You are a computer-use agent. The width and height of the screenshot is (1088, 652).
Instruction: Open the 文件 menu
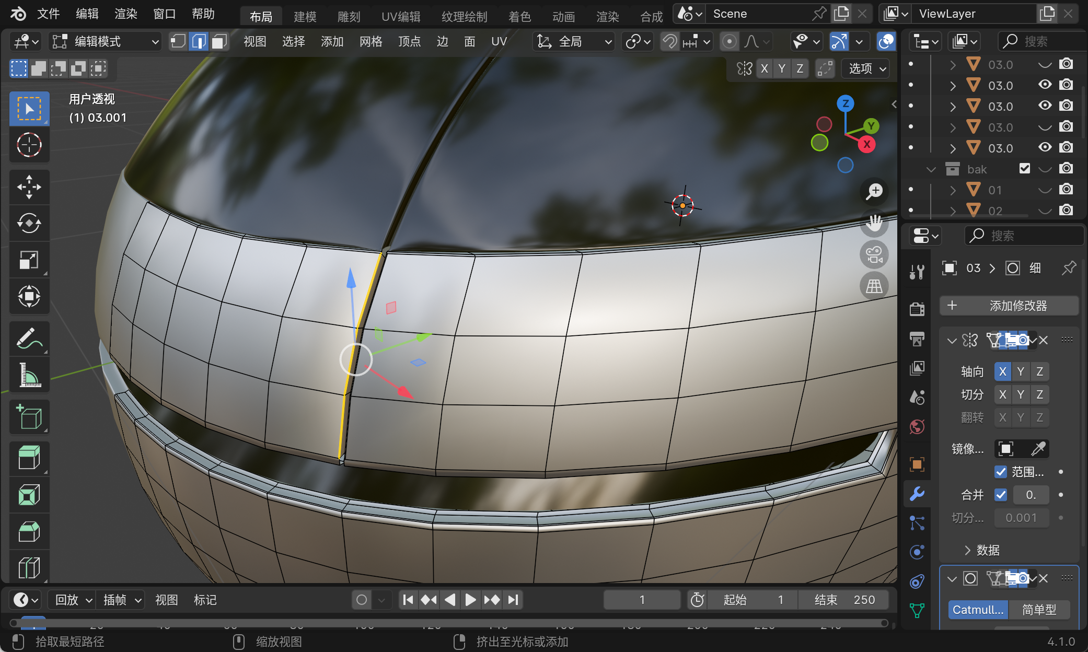click(x=49, y=14)
